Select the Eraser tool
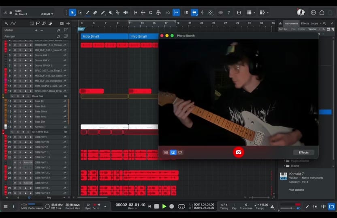Viewport: 337px width, 218px height. click(x=95, y=13)
